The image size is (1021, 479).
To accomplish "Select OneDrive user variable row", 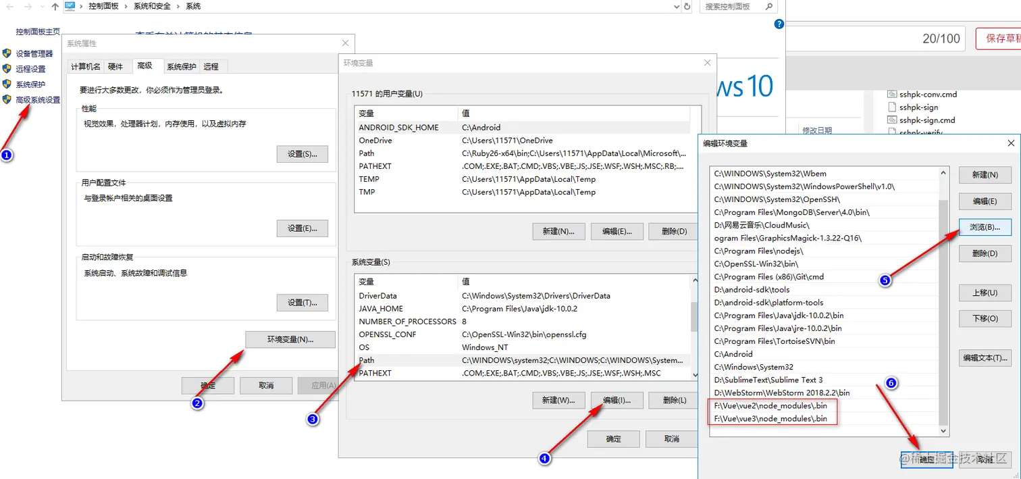I will click(x=523, y=141).
